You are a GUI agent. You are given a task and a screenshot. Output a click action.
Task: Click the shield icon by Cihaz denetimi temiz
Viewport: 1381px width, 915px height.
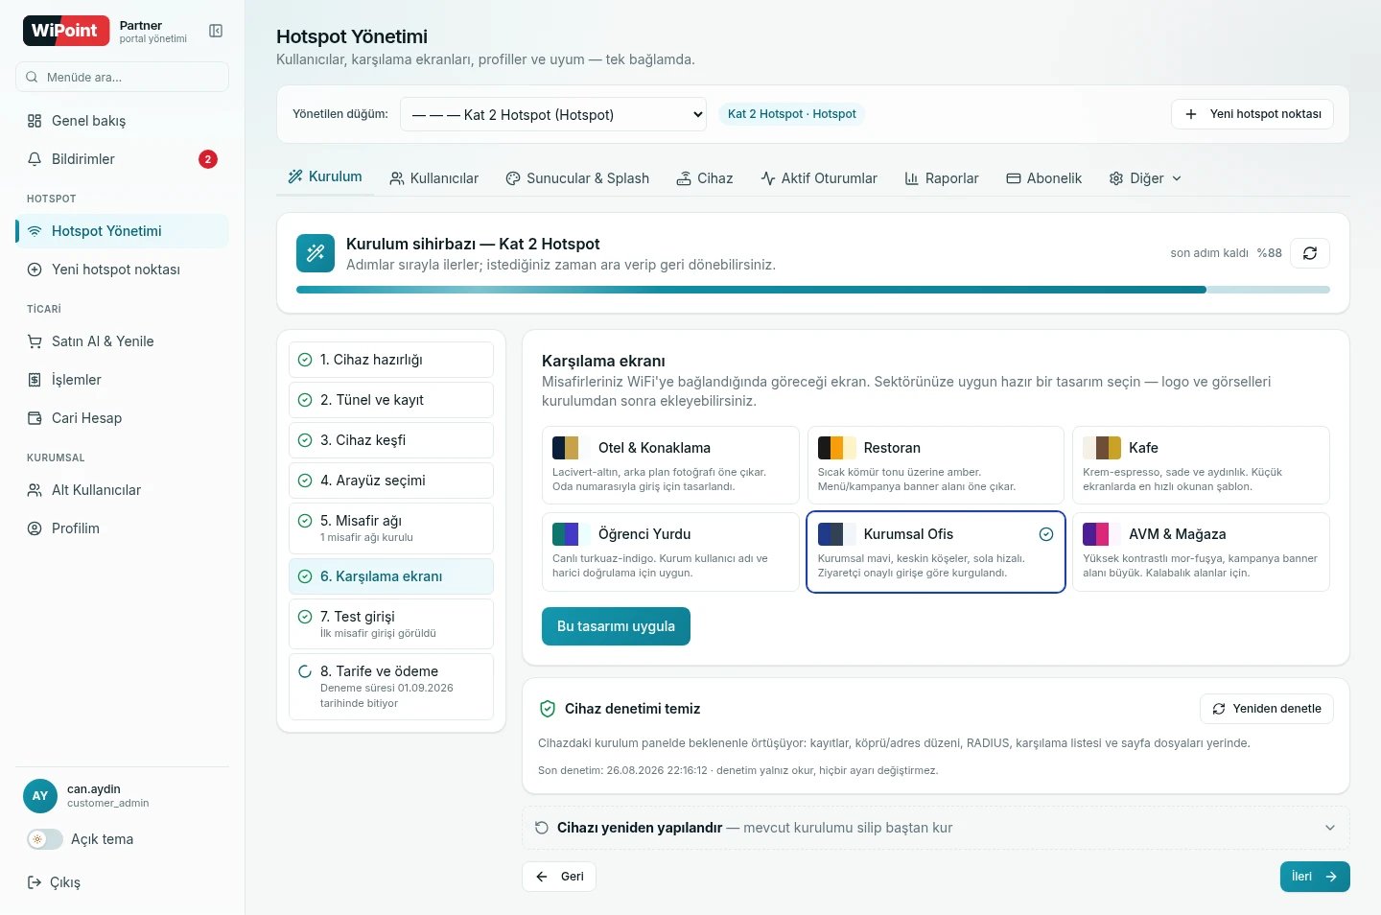[x=548, y=709]
